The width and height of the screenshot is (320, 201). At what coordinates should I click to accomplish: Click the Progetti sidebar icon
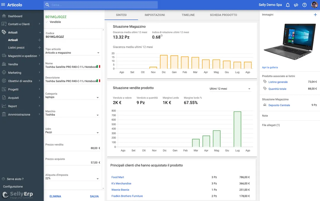coord(4,89)
